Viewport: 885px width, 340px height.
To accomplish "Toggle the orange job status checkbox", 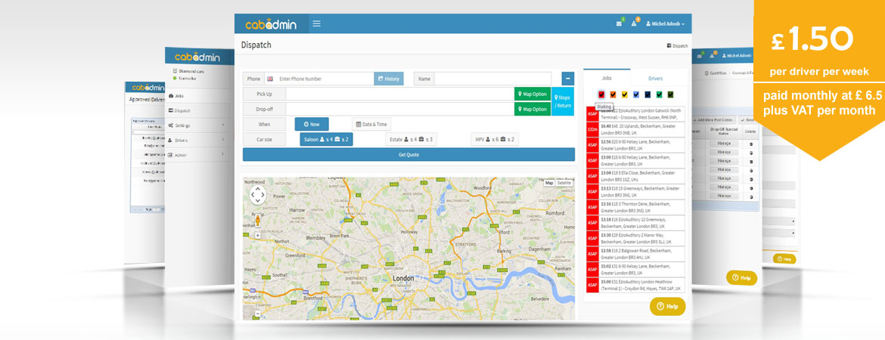I will (613, 94).
